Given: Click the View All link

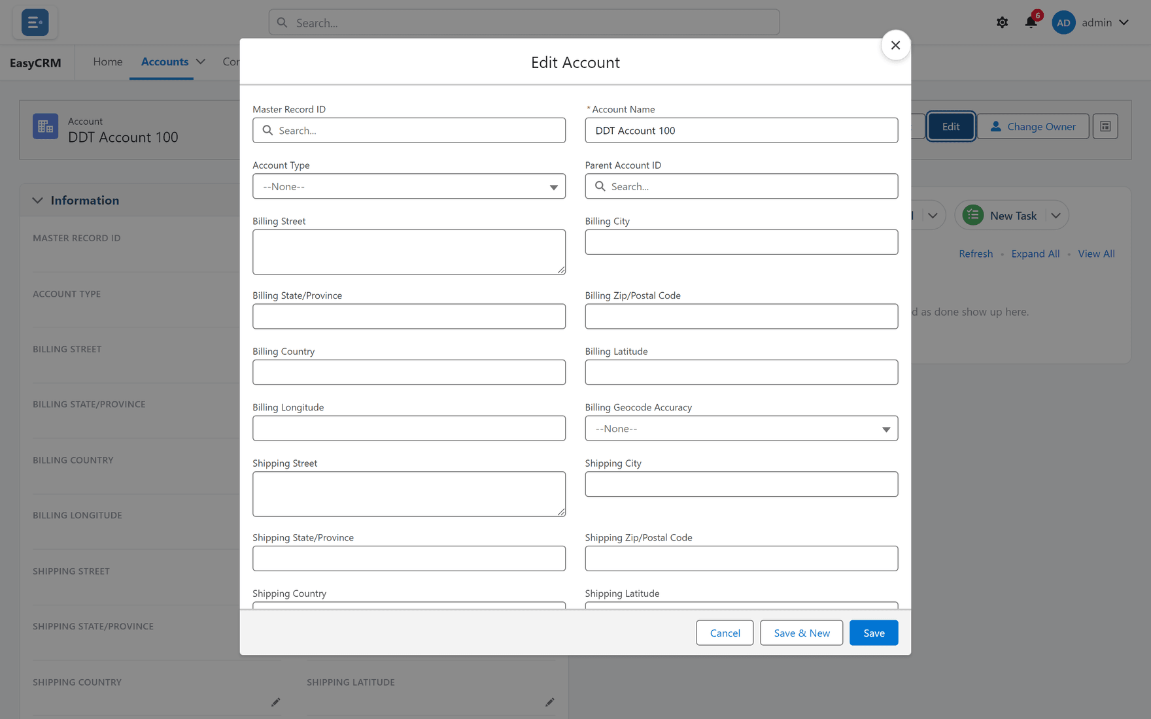Looking at the screenshot, I should click(x=1096, y=254).
